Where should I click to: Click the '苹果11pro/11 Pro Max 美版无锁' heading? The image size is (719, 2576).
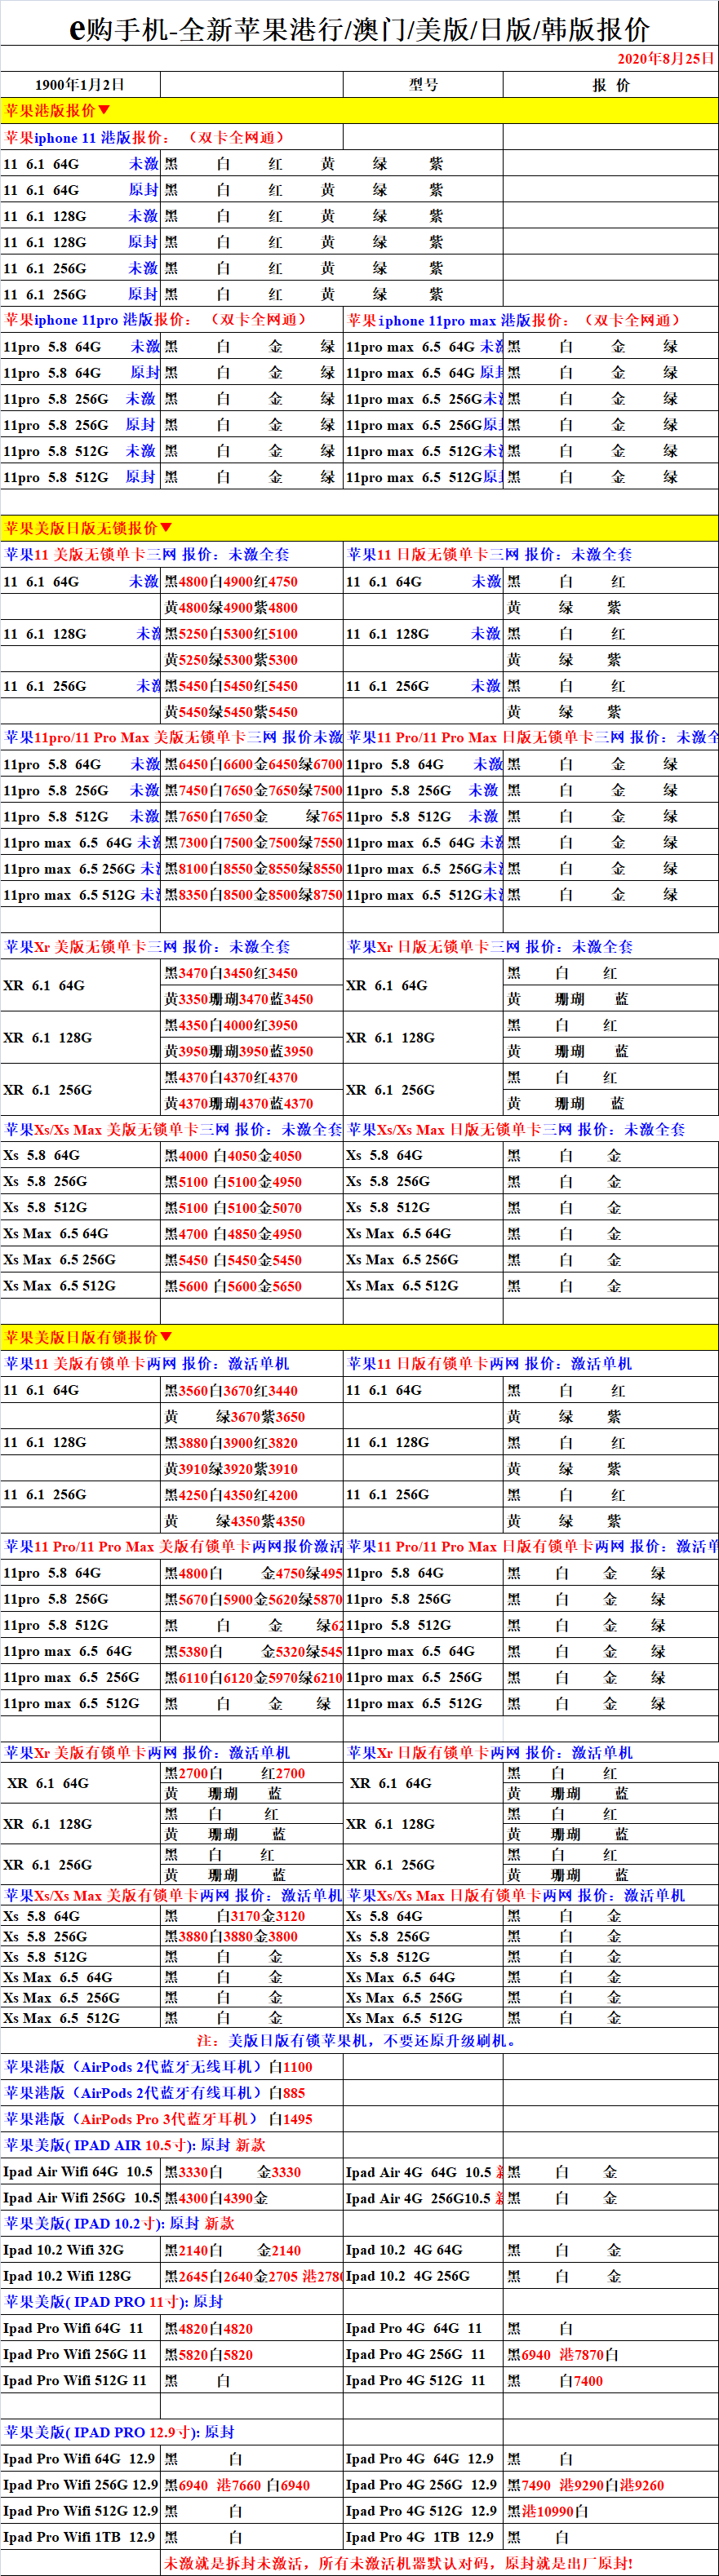tap(173, 737)
